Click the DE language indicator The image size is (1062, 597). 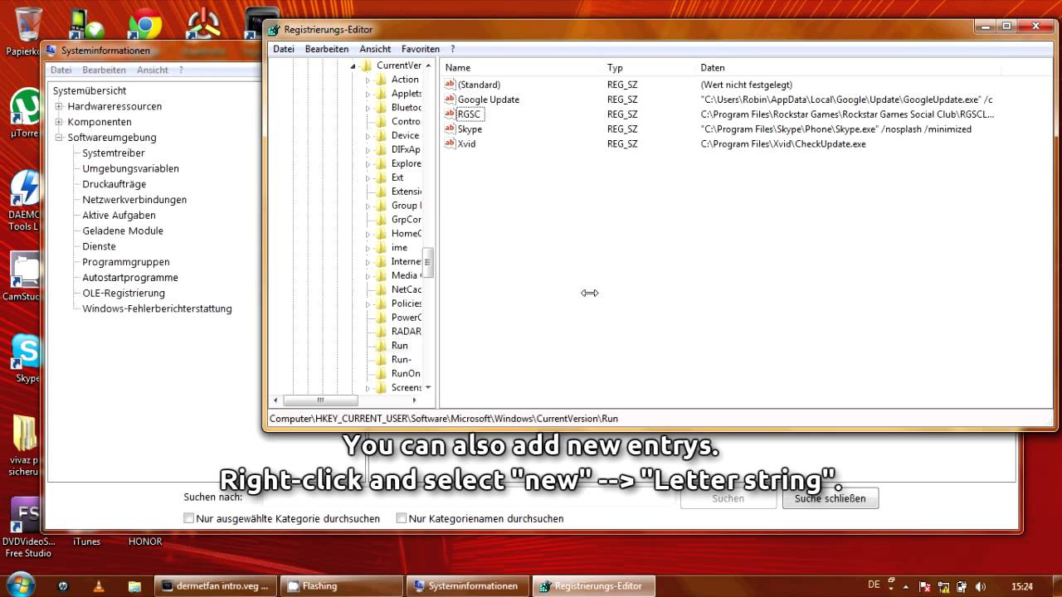tap(874, 585)
